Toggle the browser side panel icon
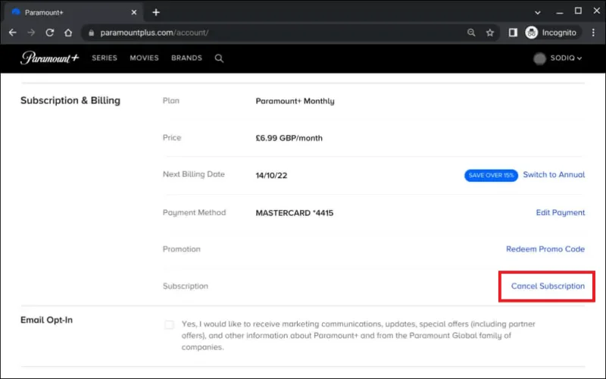The width and height of the screenshot is (606, 379). (513, 33)
